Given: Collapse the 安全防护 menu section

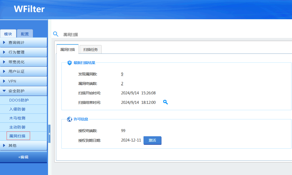Looking at the screenshot, I should point(23,91).
